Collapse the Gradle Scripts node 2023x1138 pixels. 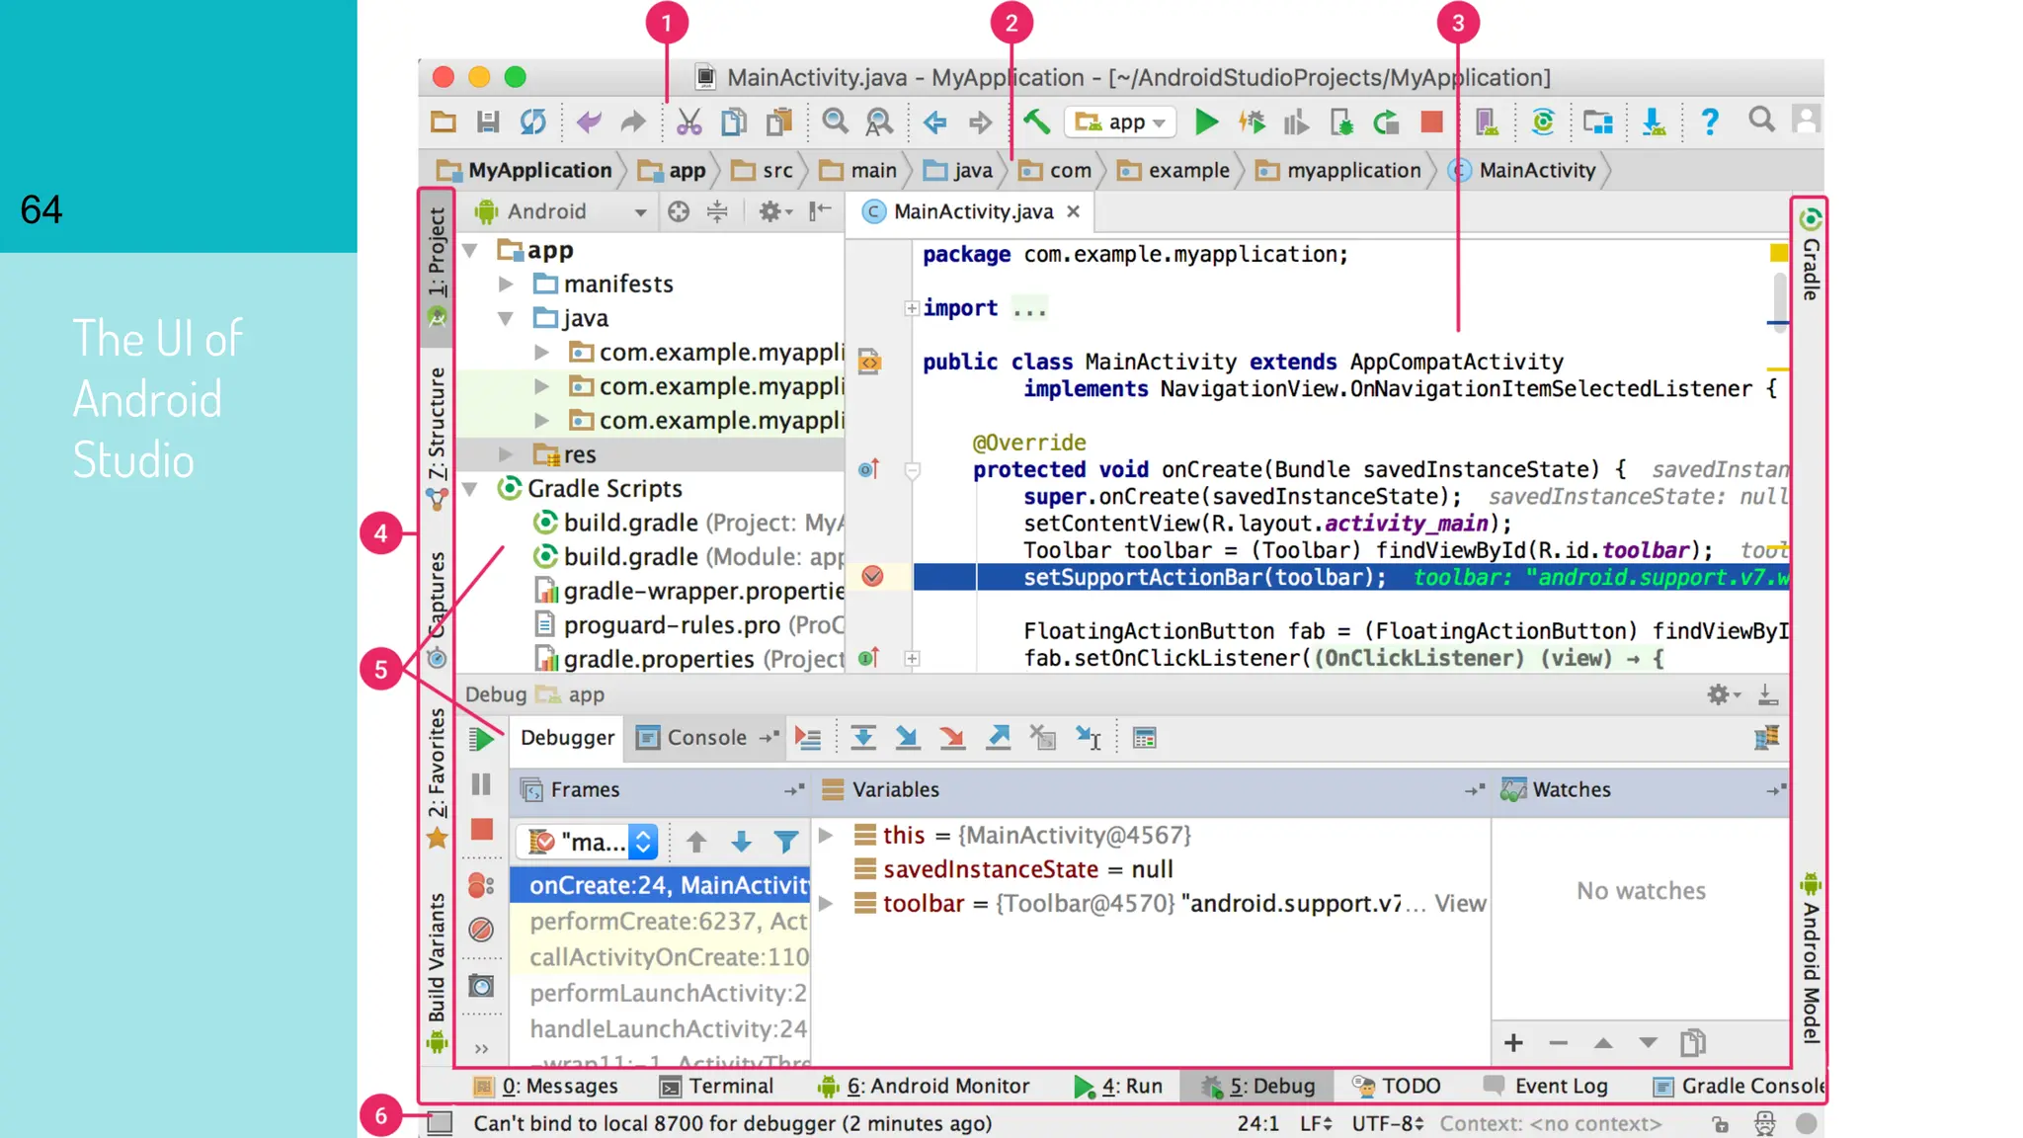(471, 488)
